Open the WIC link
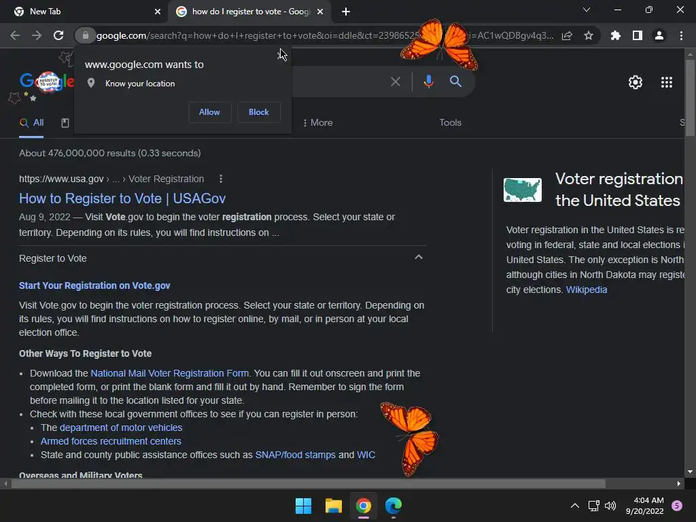This screenshot has height=522, width=696. point(366,455)
